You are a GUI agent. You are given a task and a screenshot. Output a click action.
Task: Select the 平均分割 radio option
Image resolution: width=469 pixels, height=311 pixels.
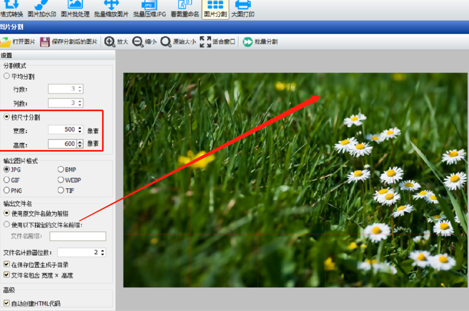point(7,76)
